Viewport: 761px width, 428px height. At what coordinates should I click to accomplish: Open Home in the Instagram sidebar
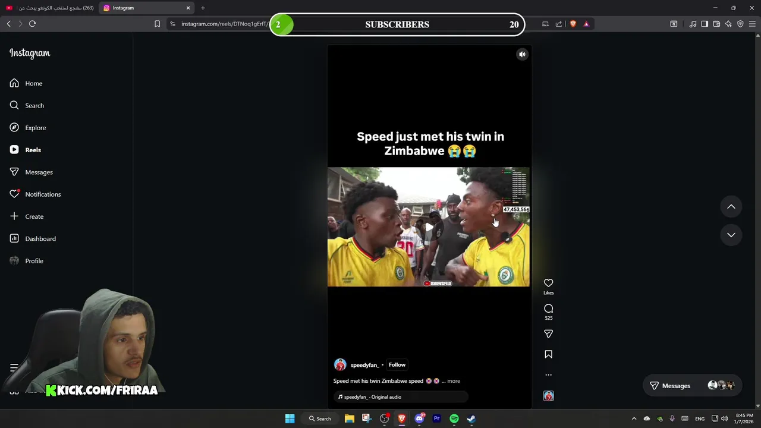pyautogui.click(x=26, y=83)
